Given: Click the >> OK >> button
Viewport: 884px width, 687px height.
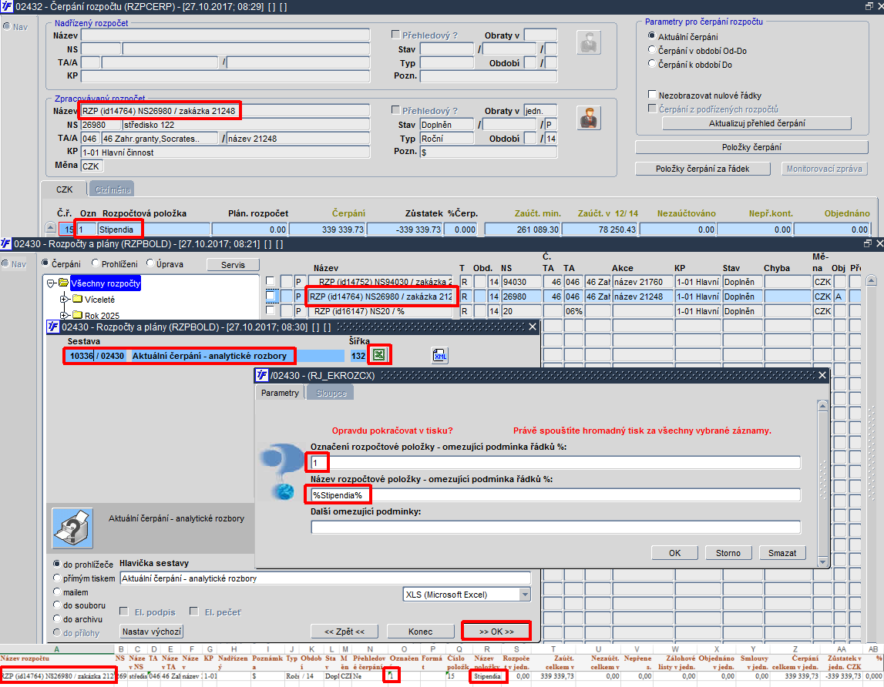Looking at the screenshot, I should pos(496,632).
